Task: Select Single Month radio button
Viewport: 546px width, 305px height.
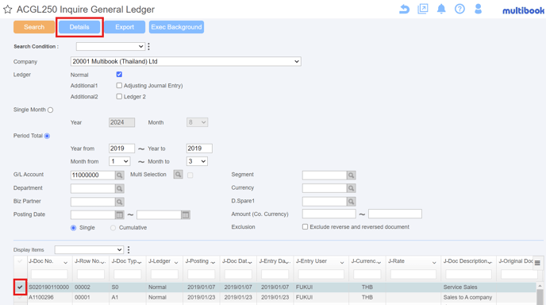Action: (51, 110)
